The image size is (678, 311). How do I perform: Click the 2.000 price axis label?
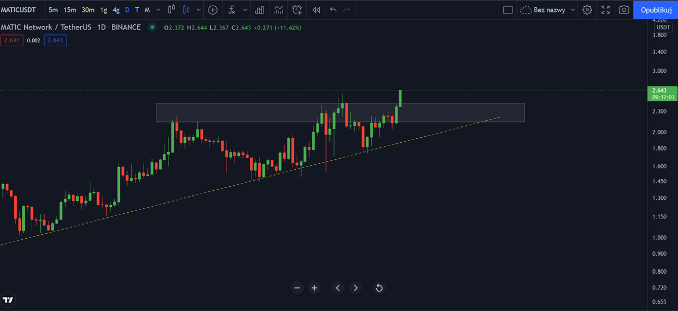click(x=659, y=132)
